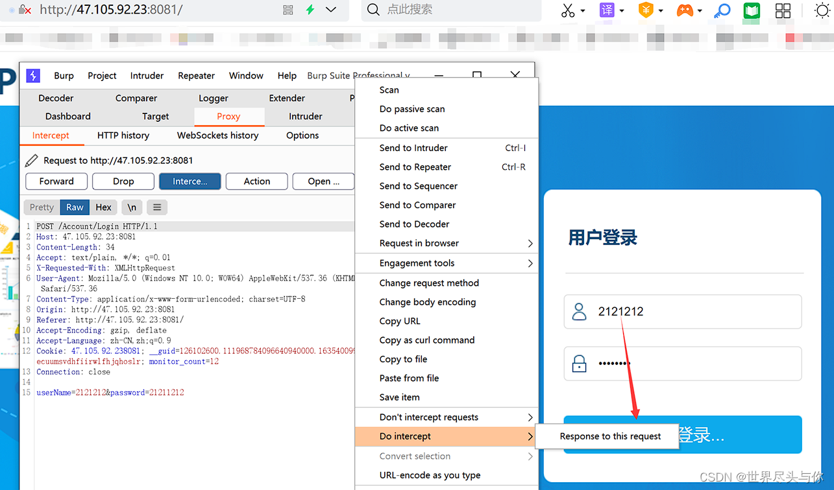Expand Engagement tools submenu

coord(447,263)
